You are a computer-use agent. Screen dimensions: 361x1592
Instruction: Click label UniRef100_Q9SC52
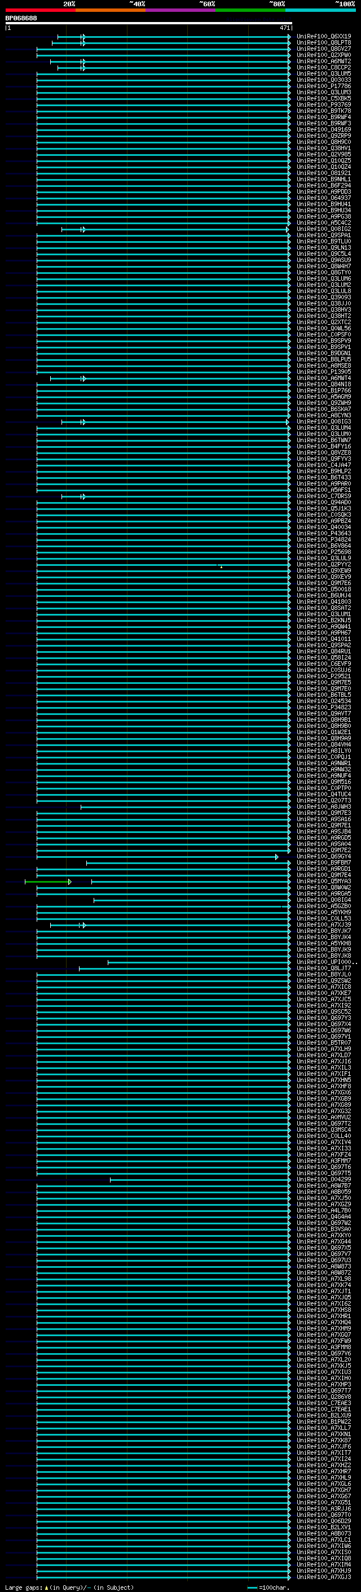(x=324, y=1011)
